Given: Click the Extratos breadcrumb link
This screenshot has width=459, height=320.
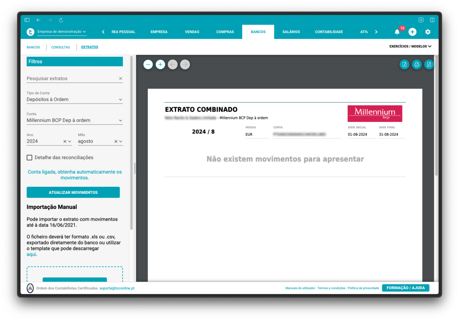Looking at the screenshot, I should tap(90, 47).
